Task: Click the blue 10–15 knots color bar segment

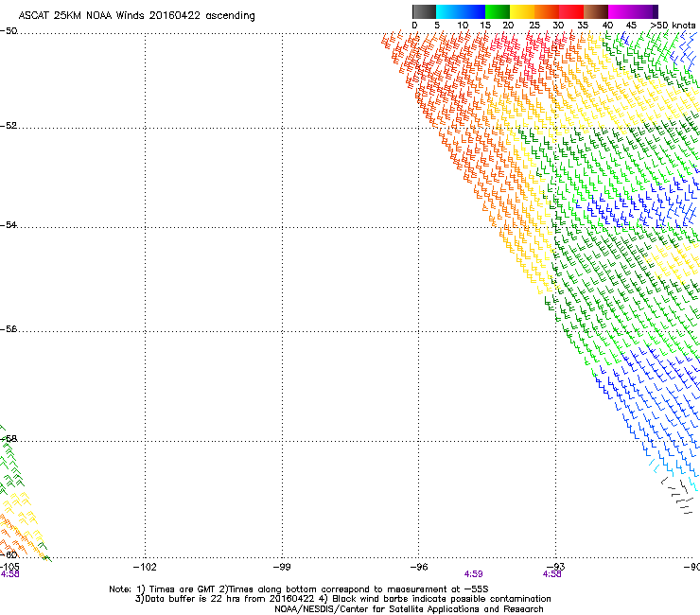Action: 473,11
